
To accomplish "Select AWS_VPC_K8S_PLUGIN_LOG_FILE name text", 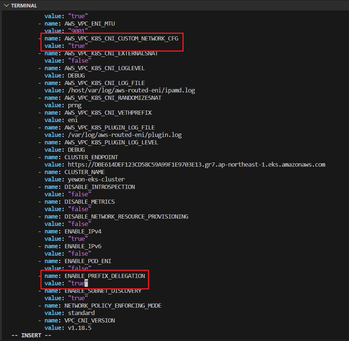I will (x=109, y=128).
